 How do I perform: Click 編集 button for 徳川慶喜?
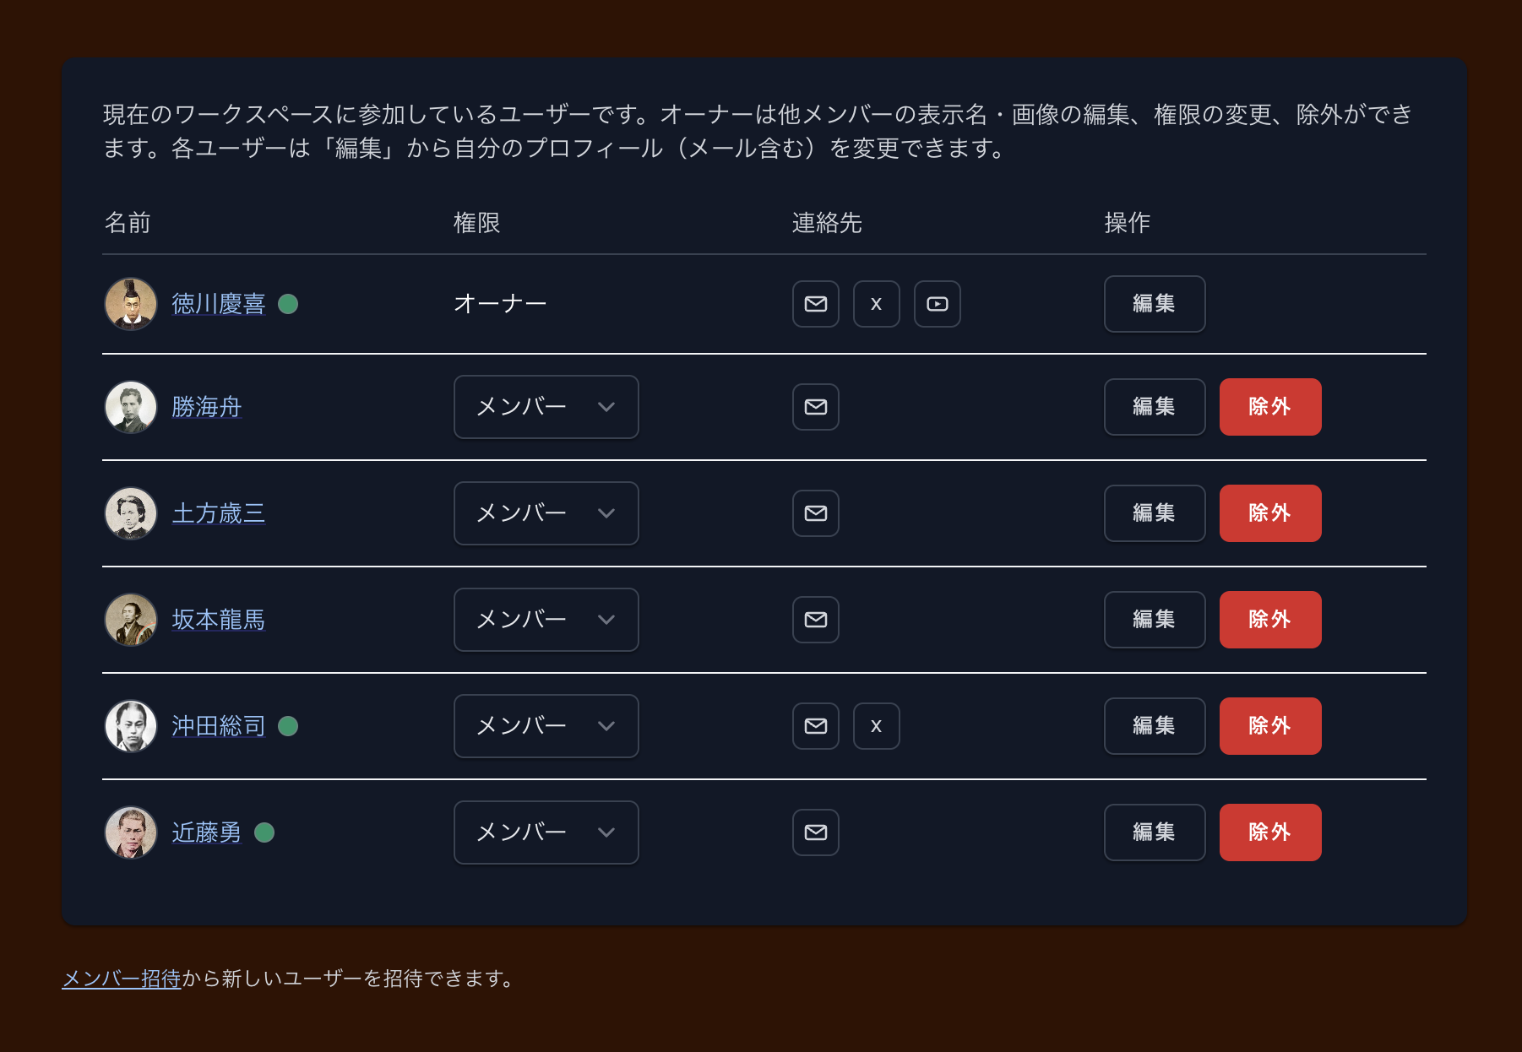(1154, 304)
